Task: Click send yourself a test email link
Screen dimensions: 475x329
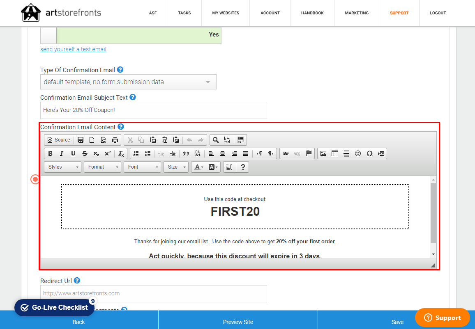Action: click(73, 49)
